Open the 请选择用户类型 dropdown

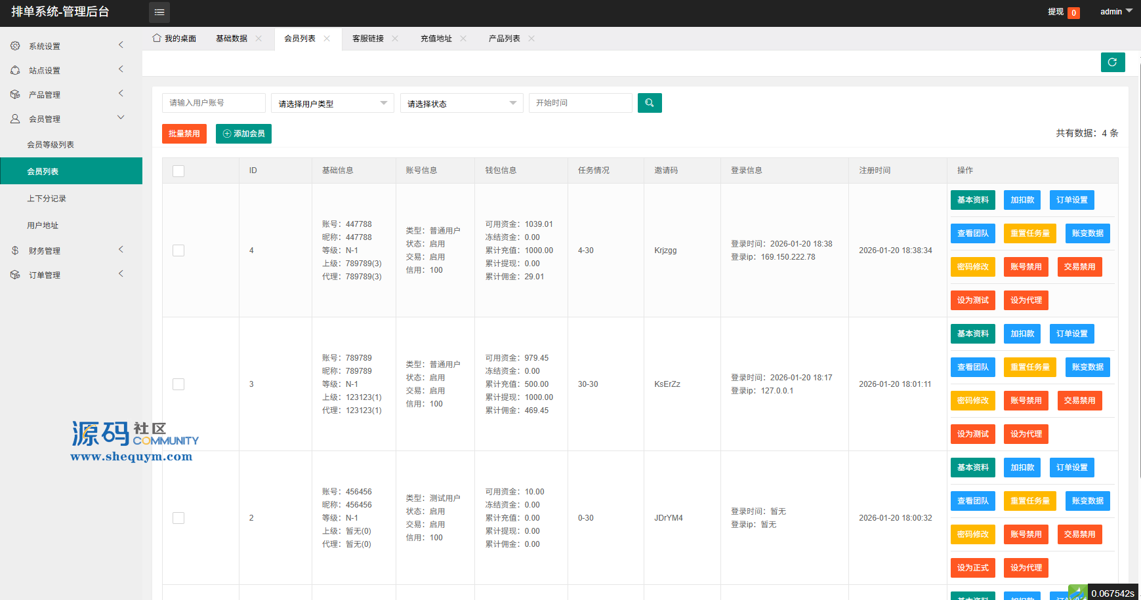(332, 104)
